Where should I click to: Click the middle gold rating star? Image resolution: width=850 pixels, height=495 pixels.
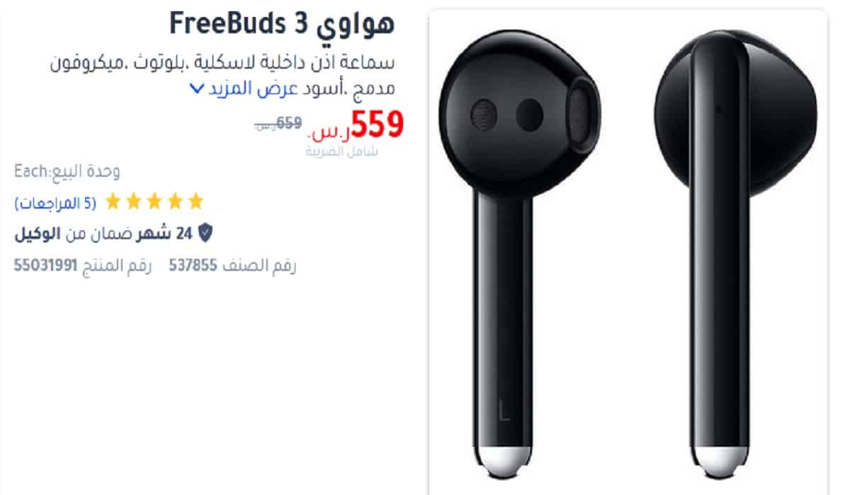point(154,202)
